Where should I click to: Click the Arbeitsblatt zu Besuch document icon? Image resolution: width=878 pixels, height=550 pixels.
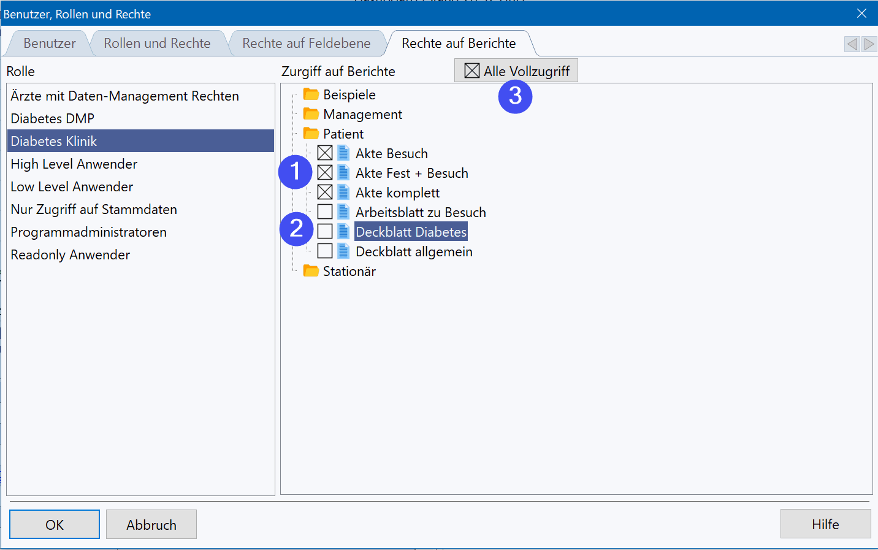pos(343,212)
